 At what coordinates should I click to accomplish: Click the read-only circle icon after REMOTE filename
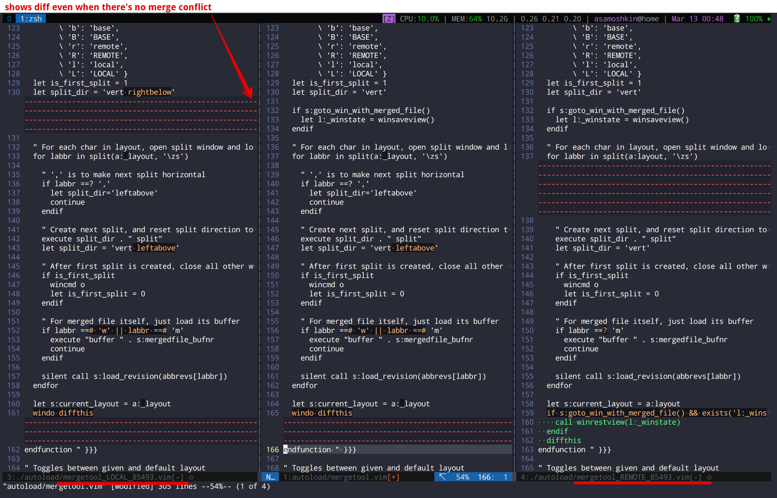tap(709, 477)
